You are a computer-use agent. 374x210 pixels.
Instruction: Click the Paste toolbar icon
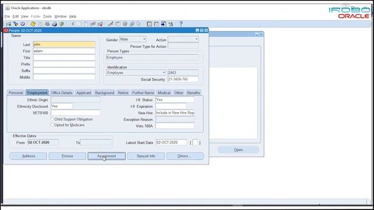coord(86,24)
